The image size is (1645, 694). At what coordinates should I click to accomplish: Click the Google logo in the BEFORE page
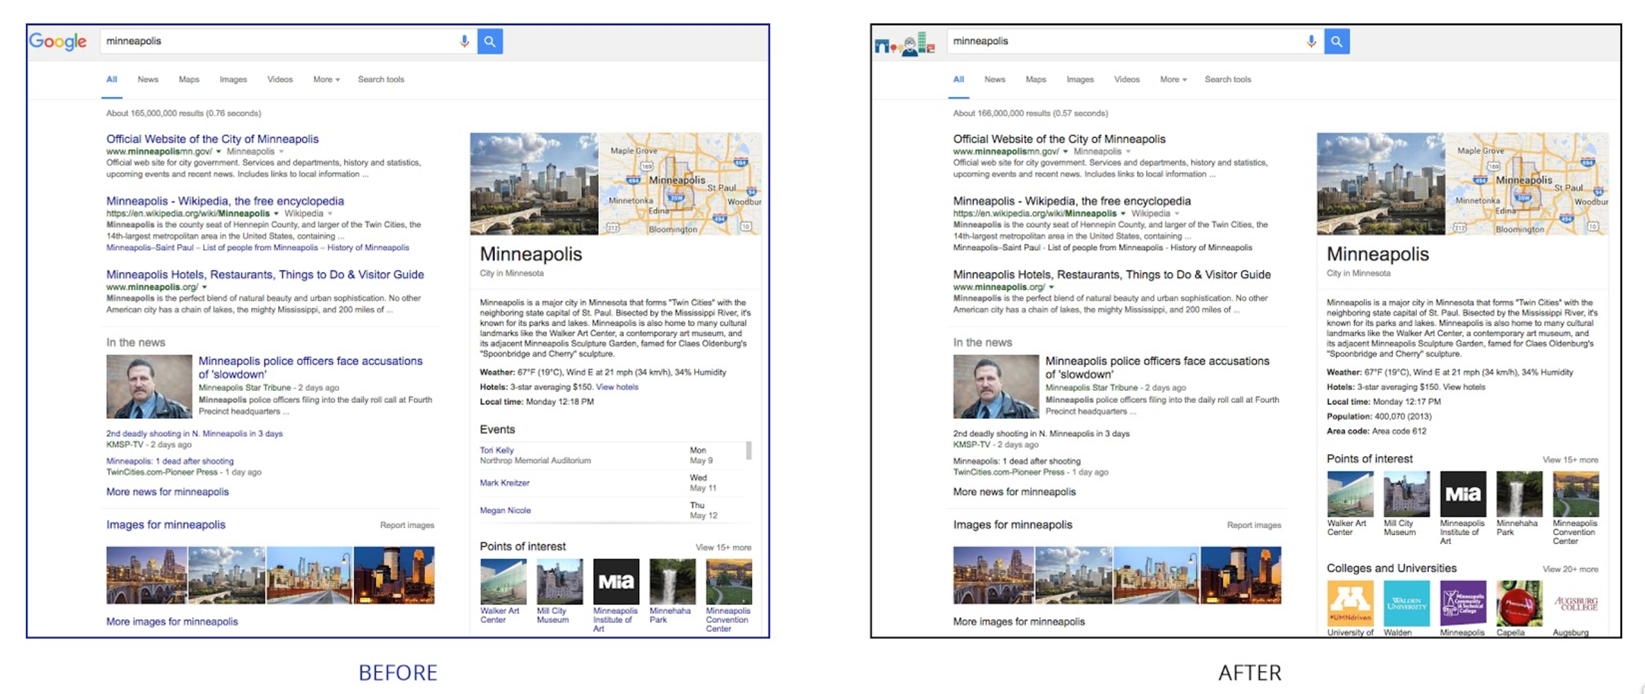click(58, 42)
